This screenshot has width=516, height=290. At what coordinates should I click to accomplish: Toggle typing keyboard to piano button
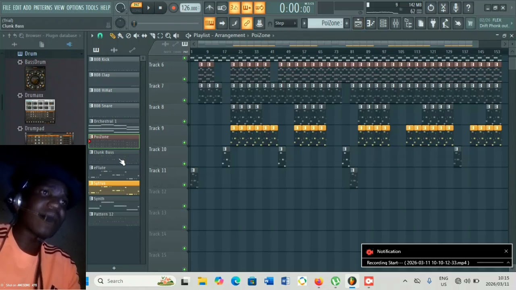click(x=209, y=23)
